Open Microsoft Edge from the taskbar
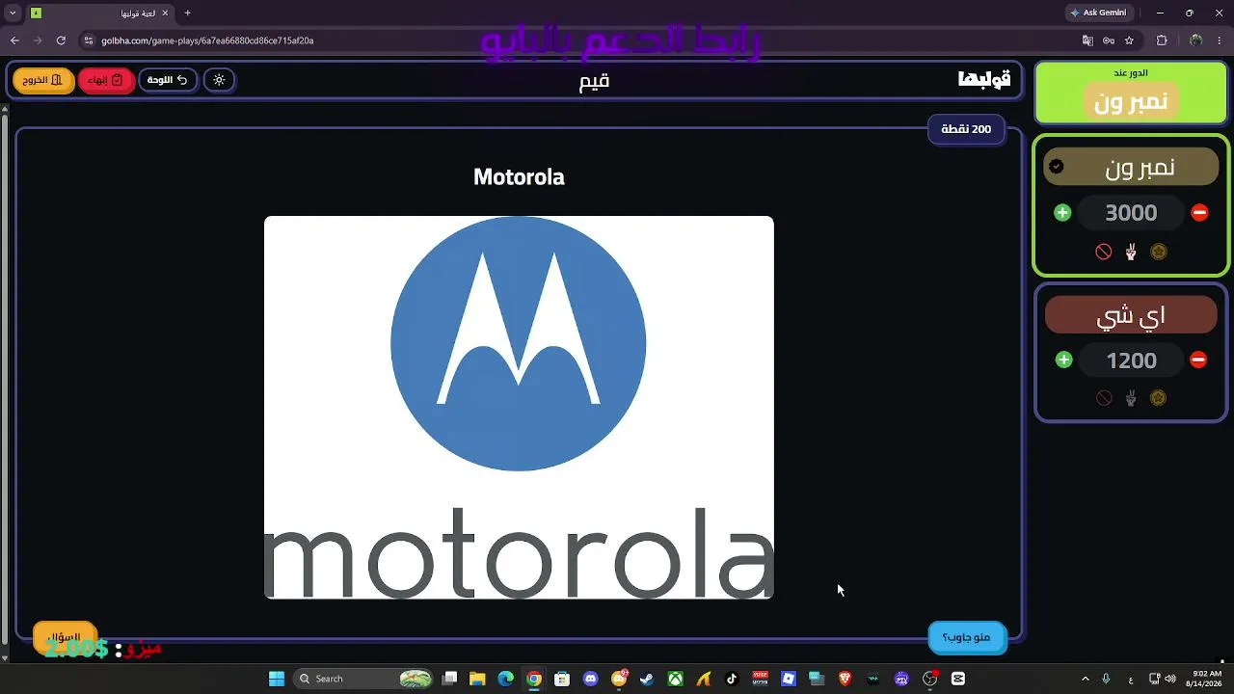Image resolution: width=1234 pixels, height=694 pixels. (505, 679)
